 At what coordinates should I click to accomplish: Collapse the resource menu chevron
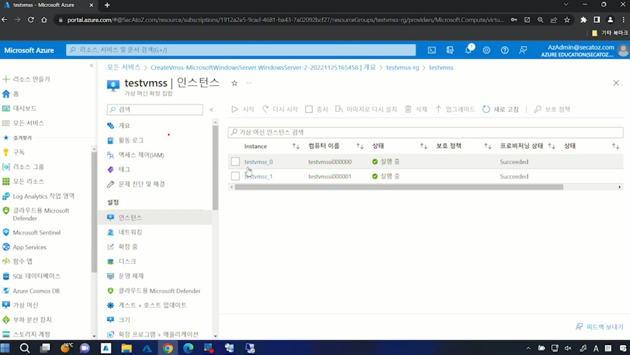click(212, 110)
